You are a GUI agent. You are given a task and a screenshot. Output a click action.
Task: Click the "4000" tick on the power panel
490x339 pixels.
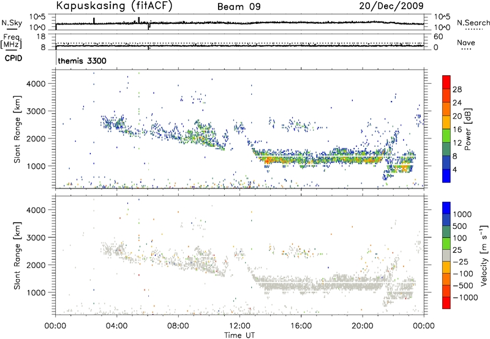coord(37,84)
